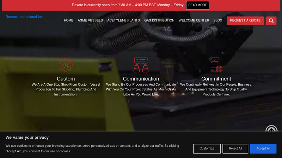Click Customize in the cookie banner
282x158 pixels.
tap(207, 149)
